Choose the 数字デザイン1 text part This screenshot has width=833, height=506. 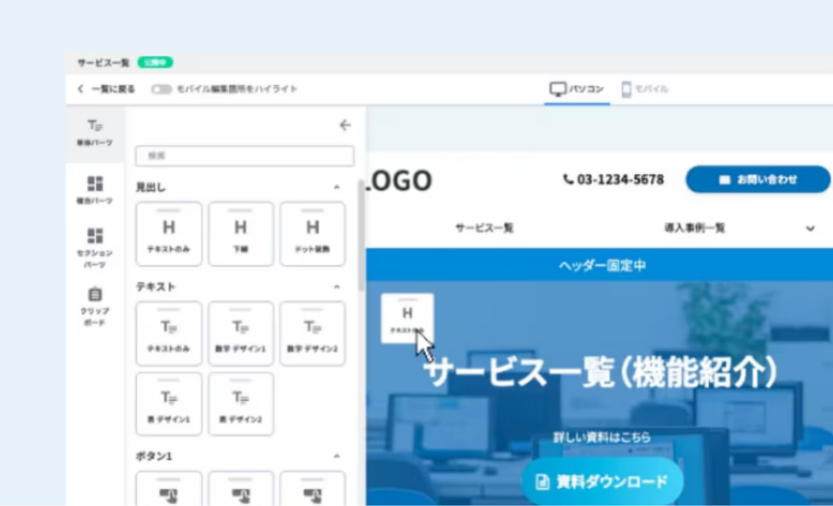pyautogui.click(x=240, y=333)
